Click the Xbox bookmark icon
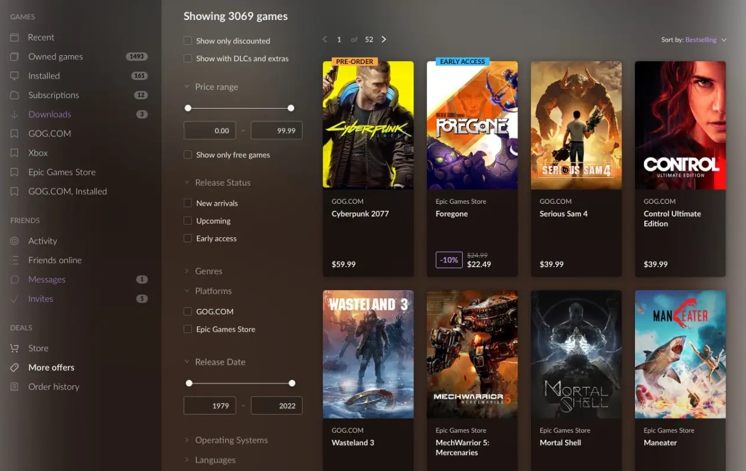The width and height of the screenshot is (746, 471). pos(15,153)
